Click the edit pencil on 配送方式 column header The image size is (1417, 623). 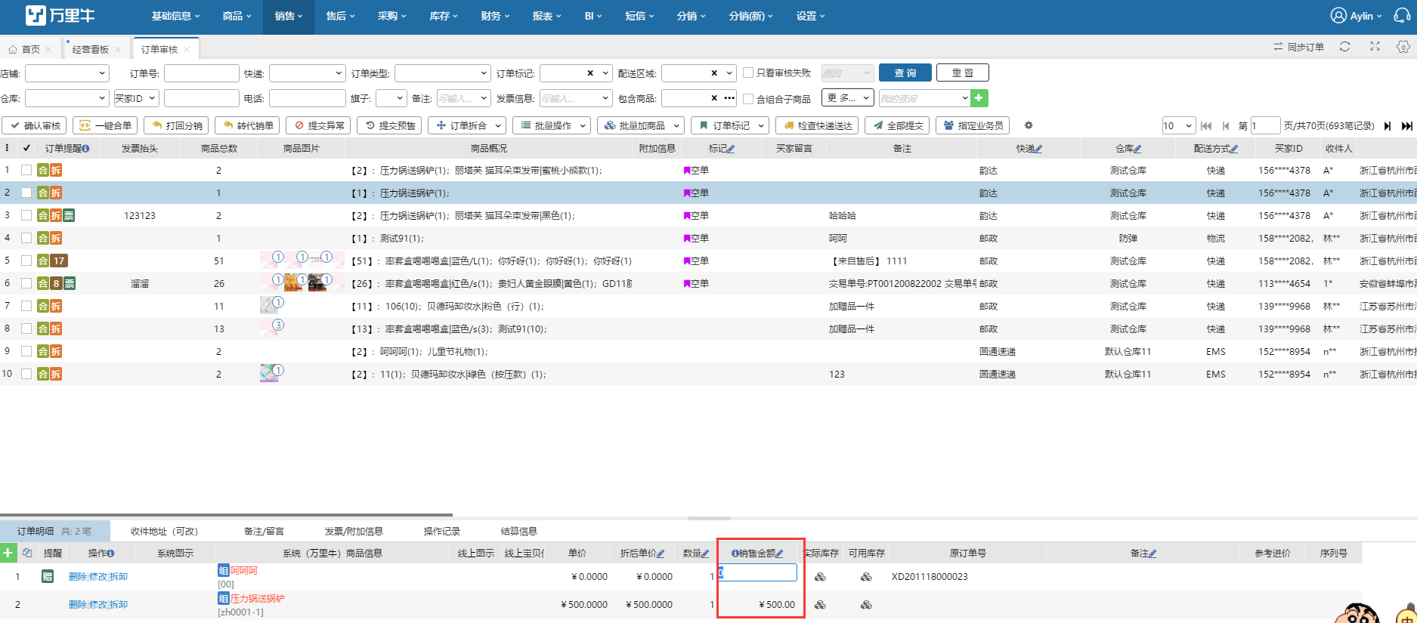[x=1234, y=149]
